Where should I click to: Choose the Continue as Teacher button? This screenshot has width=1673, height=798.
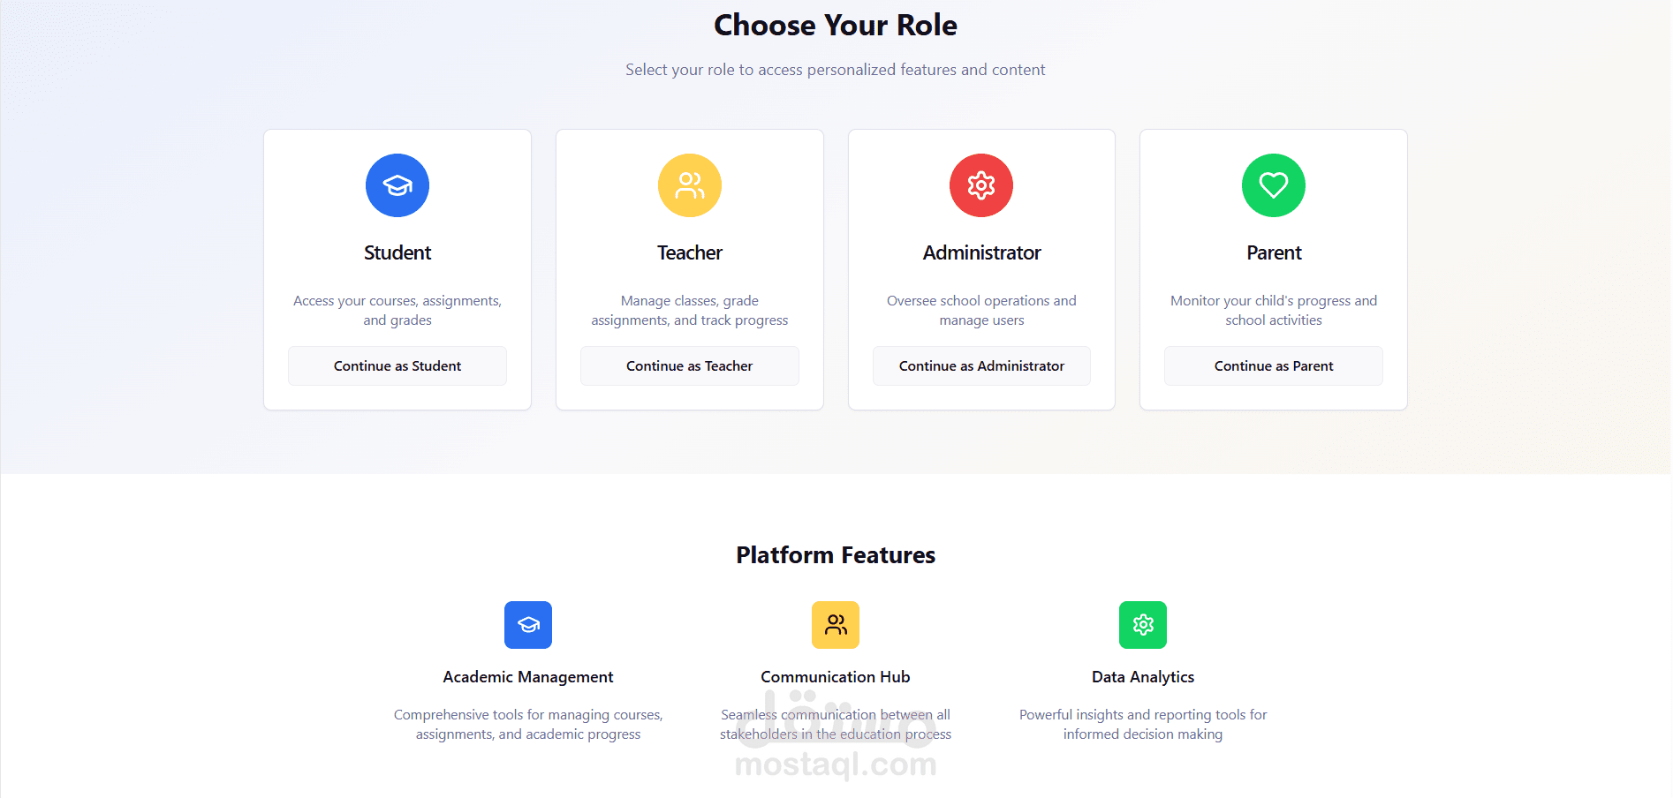[x=690, y=365]
